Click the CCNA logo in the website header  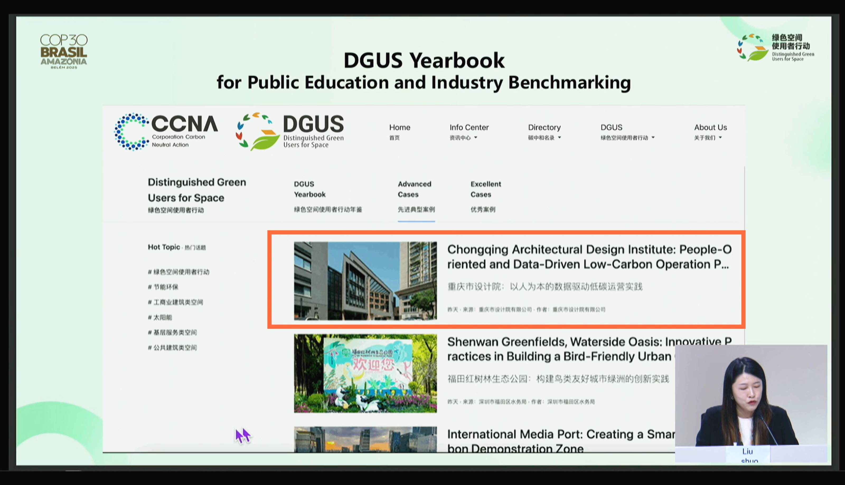point(166,132)
